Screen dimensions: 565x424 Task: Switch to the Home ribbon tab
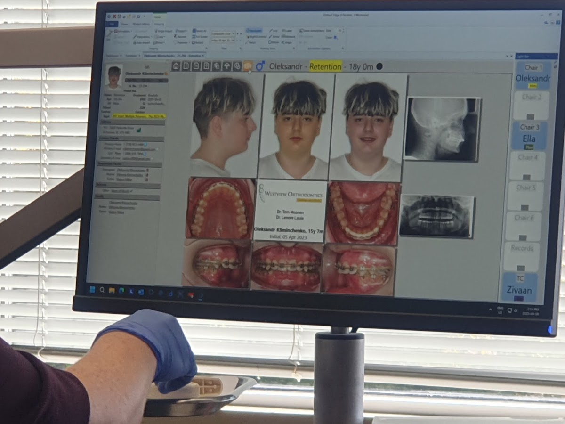[124, 24]
